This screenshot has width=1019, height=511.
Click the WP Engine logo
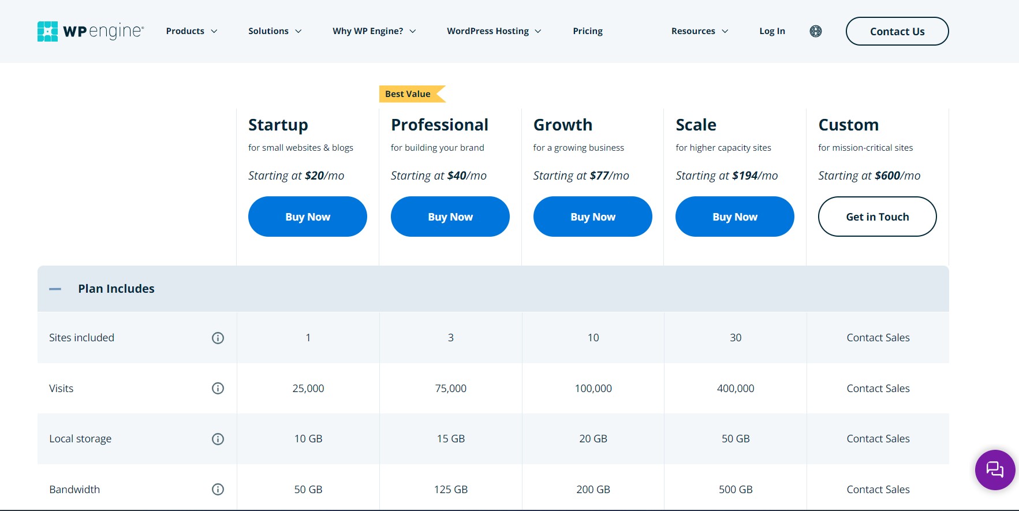tap(91, 31)
